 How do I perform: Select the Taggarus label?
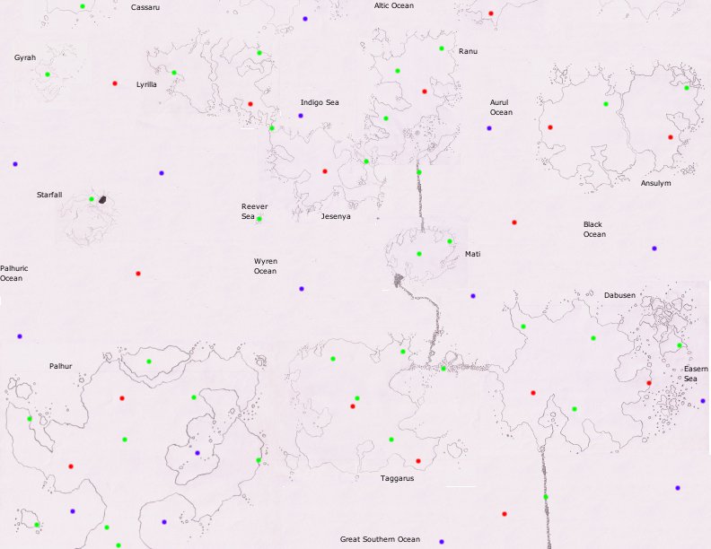(397, 478)
